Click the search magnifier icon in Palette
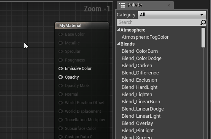This screenshot has height=139, width=211. 203,22
